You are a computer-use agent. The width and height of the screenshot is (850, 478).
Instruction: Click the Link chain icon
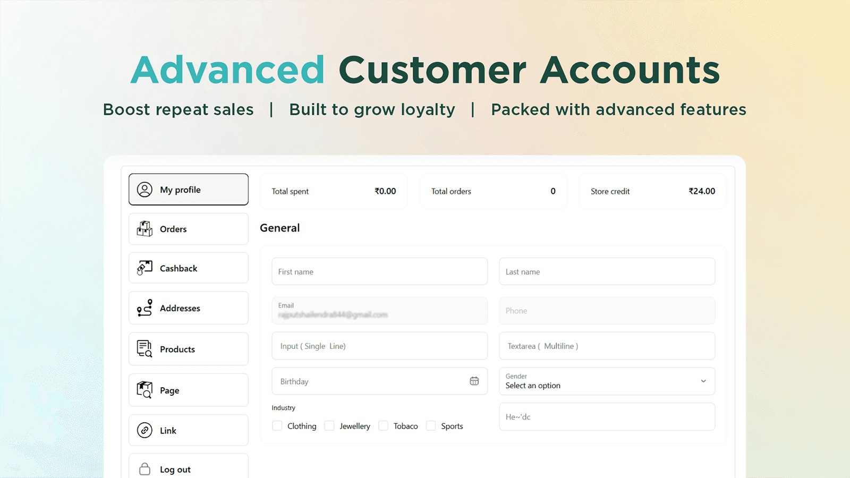143,430
